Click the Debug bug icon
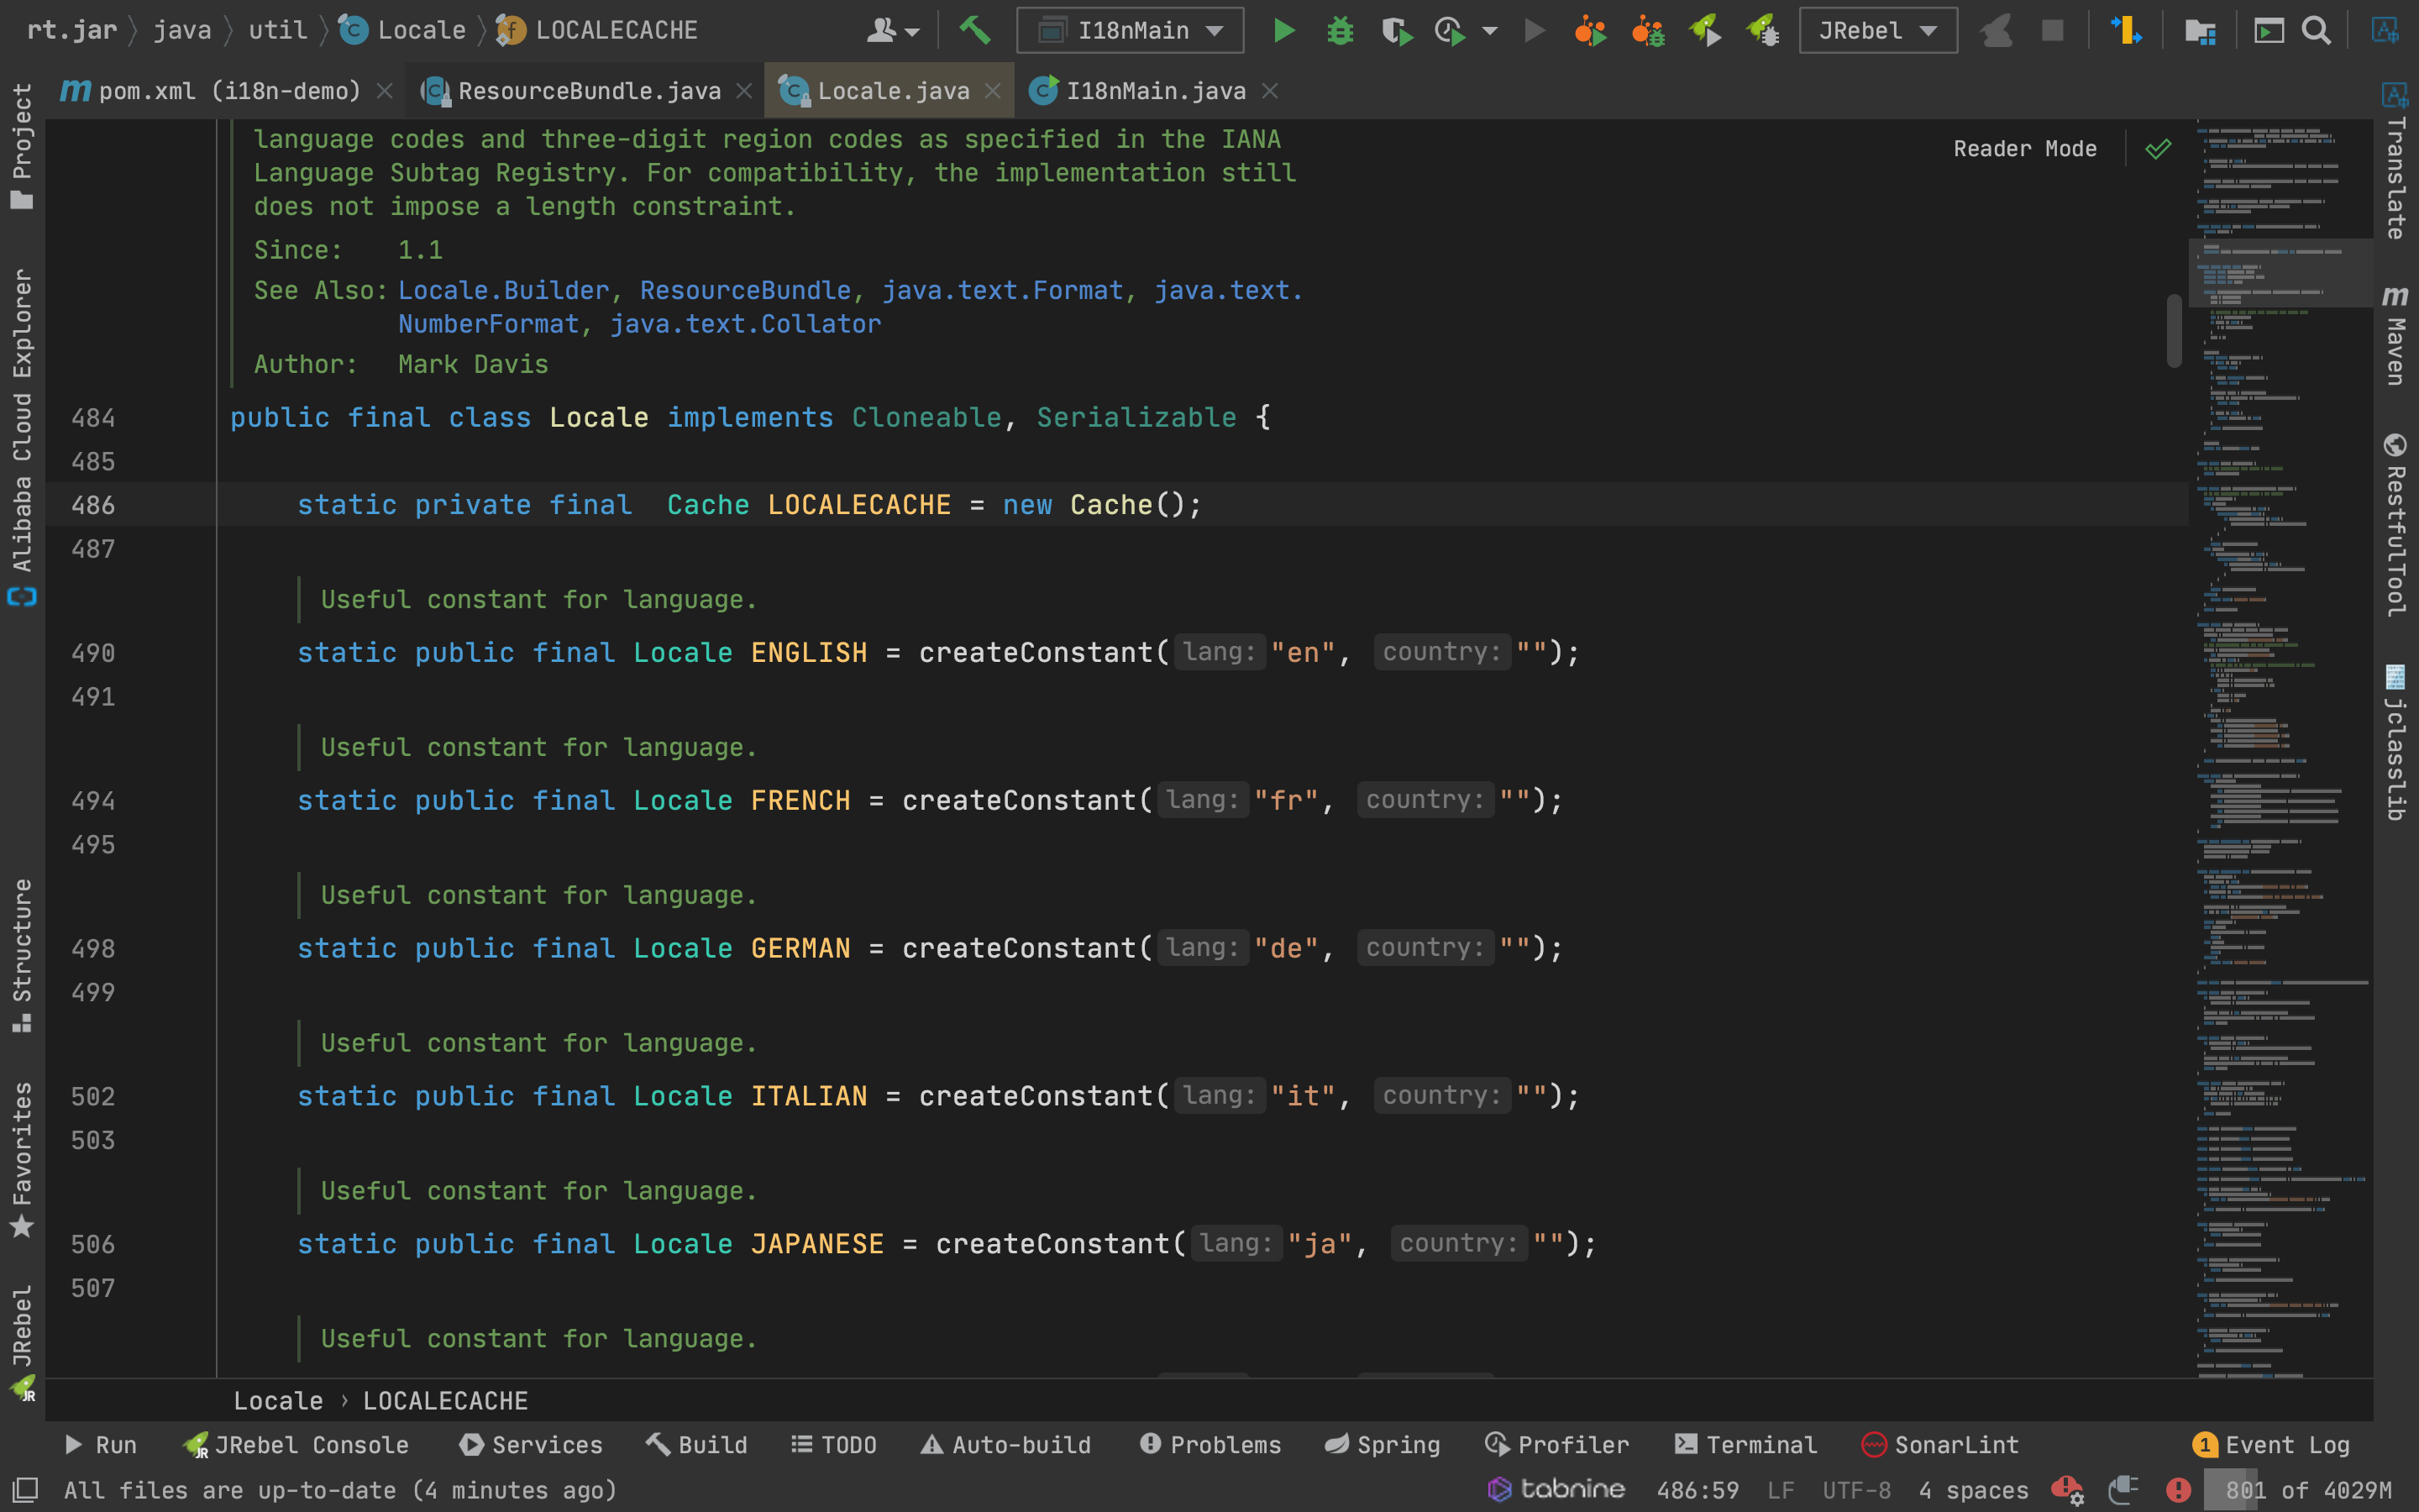This screenshot has height=1512, width=2419. (1340, 31)
